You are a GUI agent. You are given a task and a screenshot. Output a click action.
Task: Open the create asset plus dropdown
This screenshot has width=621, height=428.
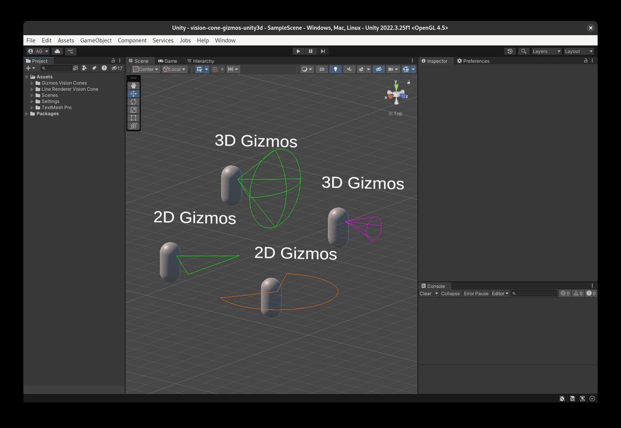pyautogui.click(x=30, y=68)
